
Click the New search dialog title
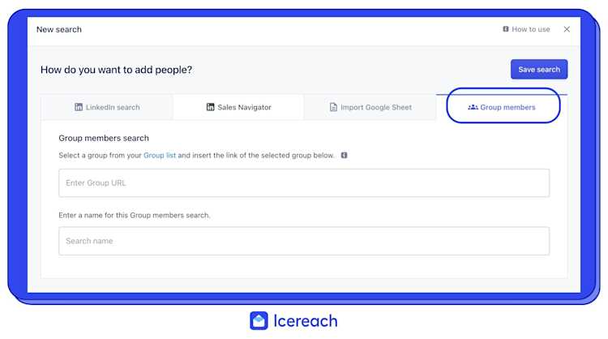pyautogui.click(x=59, y=29)
